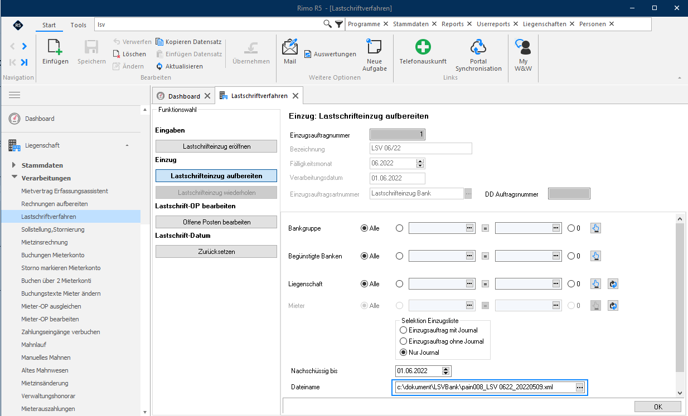Image resolution: width=688 pixels, height=416 pixels.
Task: Open the Dateiname file browse button
Action: point(580,387)
